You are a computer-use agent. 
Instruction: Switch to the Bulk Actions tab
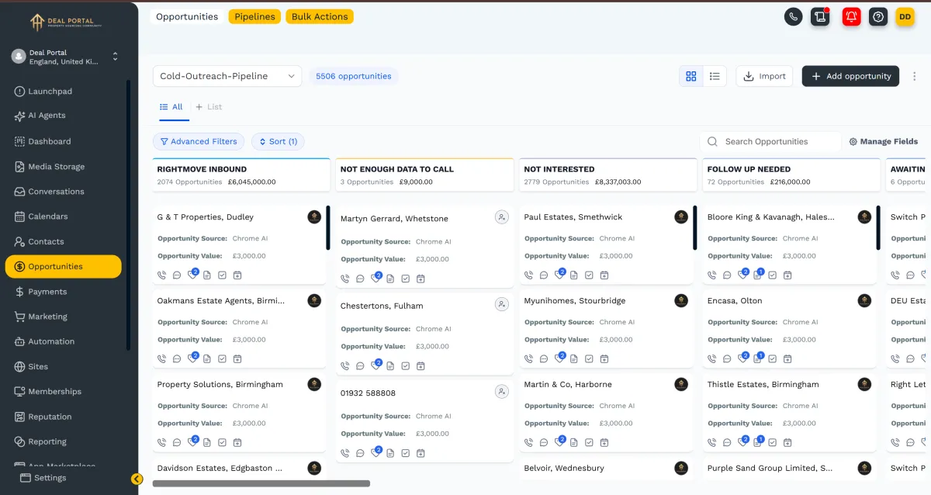coord(320,16)
